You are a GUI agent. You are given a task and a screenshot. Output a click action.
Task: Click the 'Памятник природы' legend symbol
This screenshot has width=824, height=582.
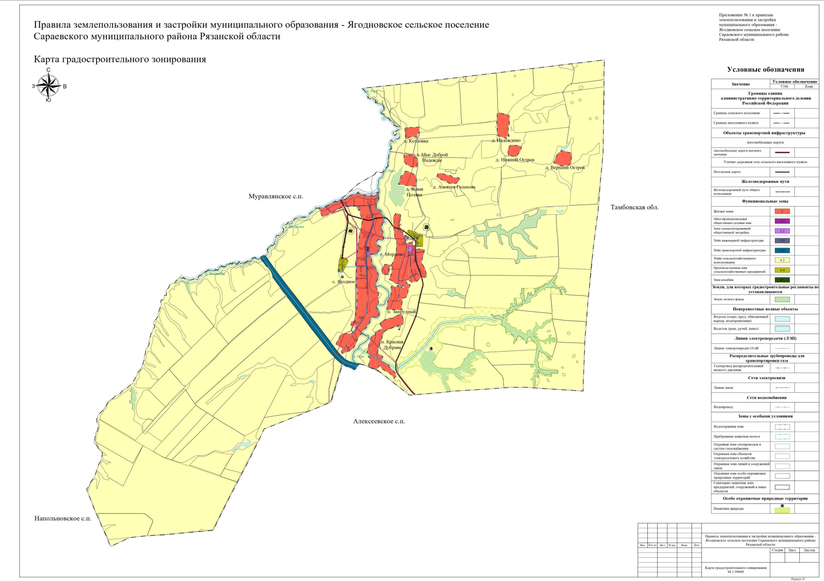782,509
